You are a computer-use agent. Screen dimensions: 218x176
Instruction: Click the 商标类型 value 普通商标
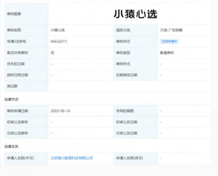(166, 53)
